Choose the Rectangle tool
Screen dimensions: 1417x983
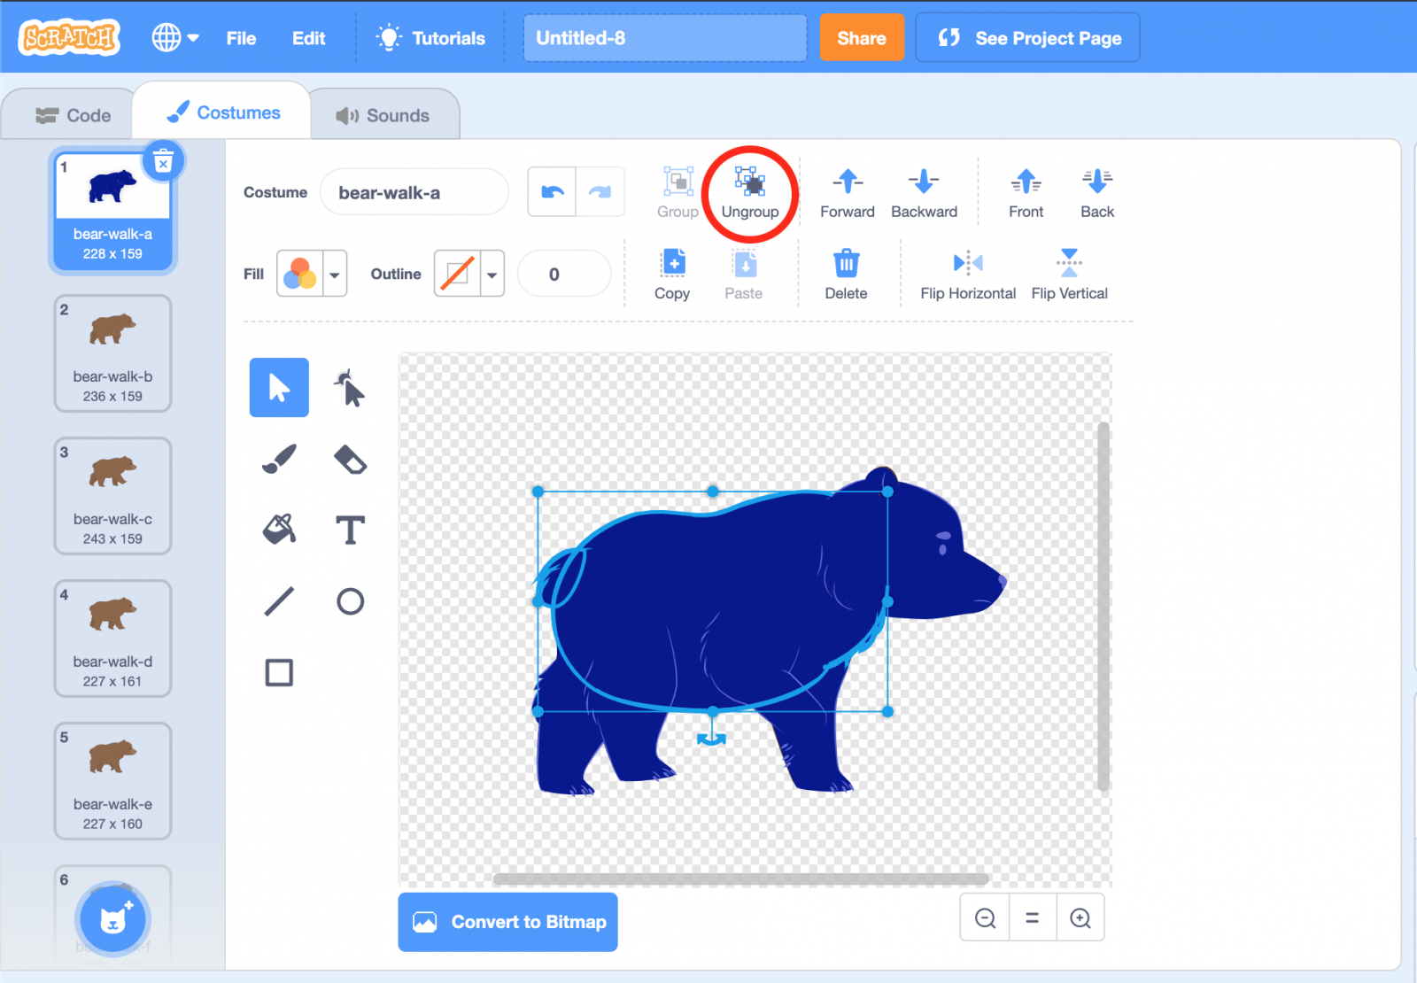tap(278, 672)
